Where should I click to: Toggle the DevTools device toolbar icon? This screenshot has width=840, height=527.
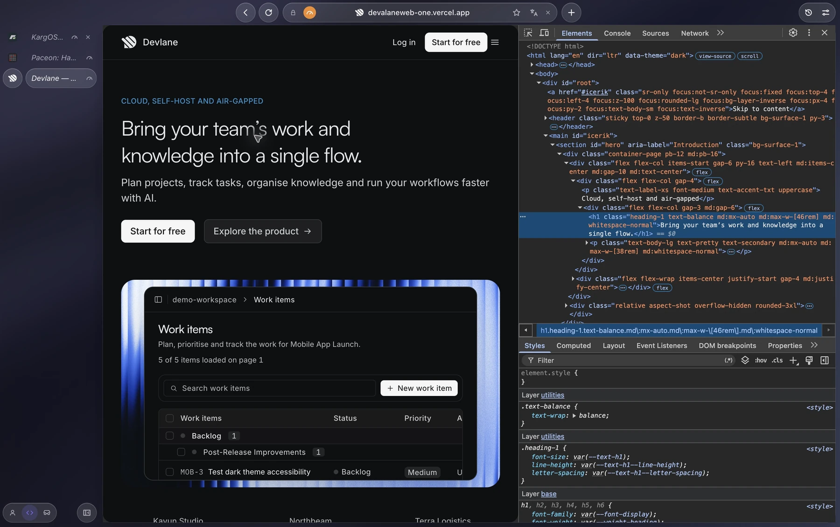click(544, 33)
